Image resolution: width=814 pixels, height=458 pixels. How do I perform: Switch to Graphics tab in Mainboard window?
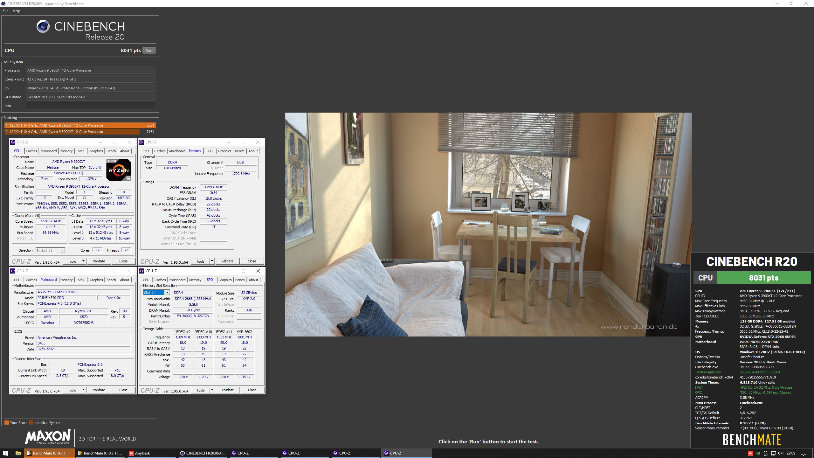tap(96, 280)
